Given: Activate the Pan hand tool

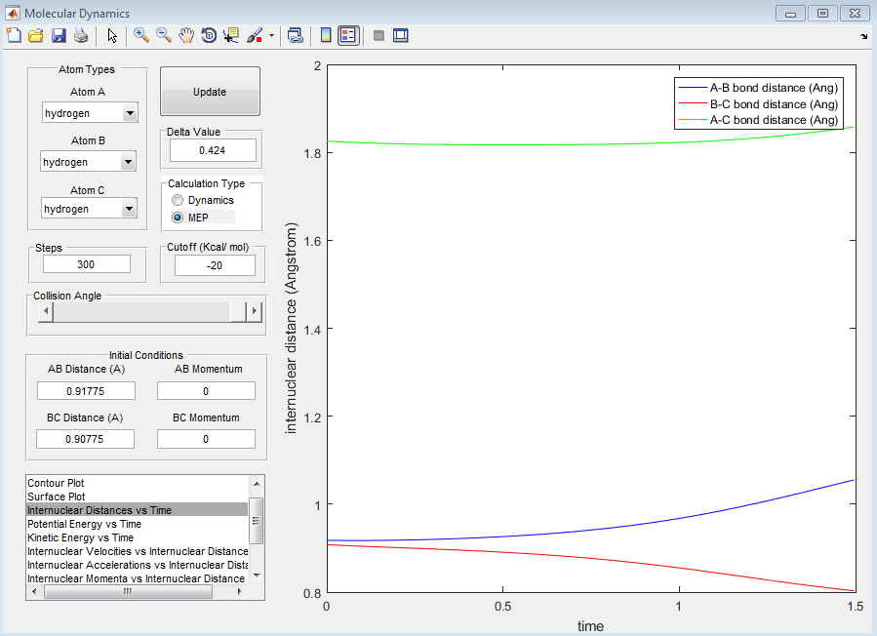Looking at the screenshot, I should click(186, 36).
